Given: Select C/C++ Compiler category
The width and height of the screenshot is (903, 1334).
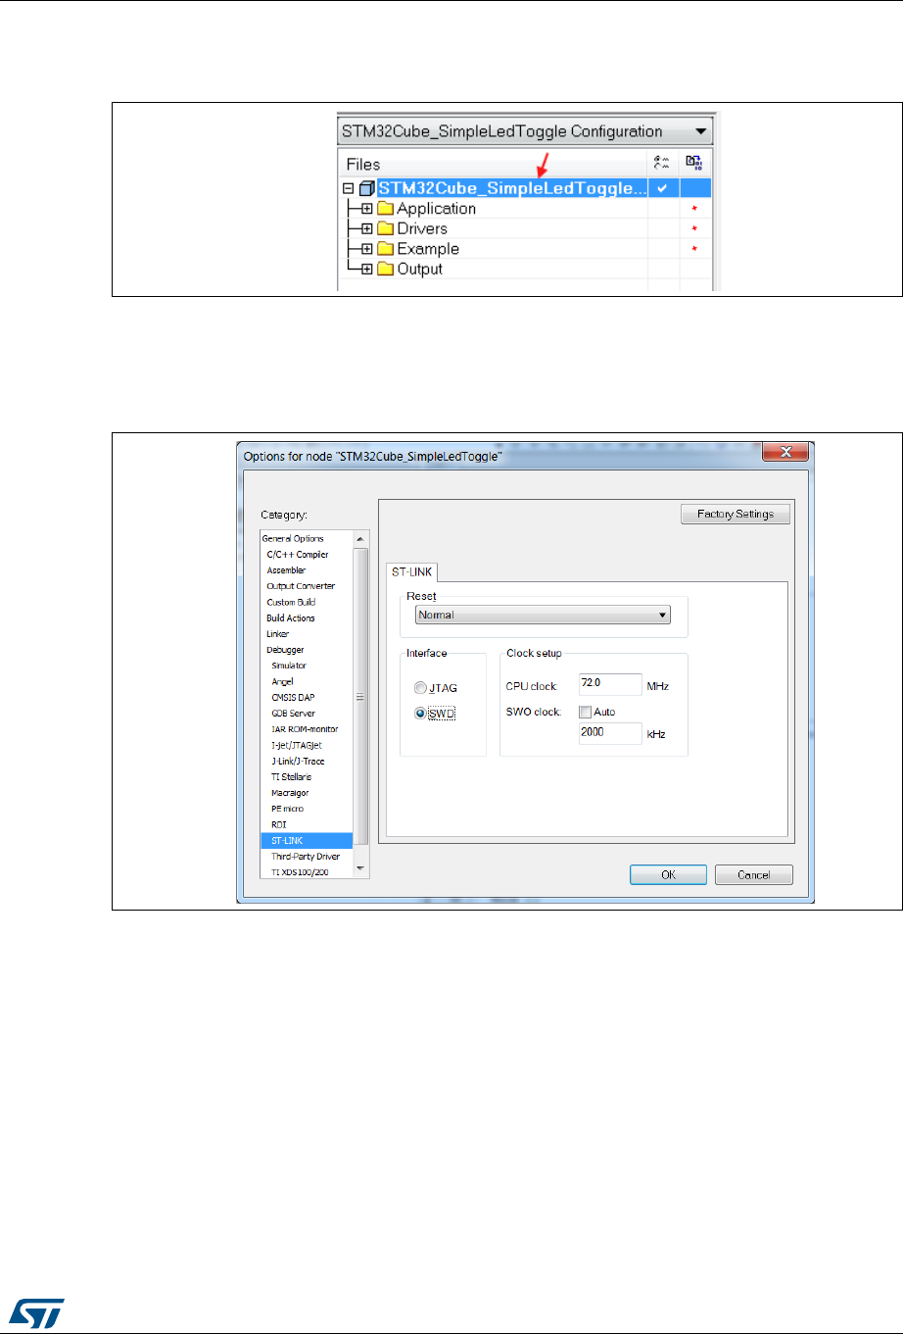Looking at the screenshot, I should (298, 554).
